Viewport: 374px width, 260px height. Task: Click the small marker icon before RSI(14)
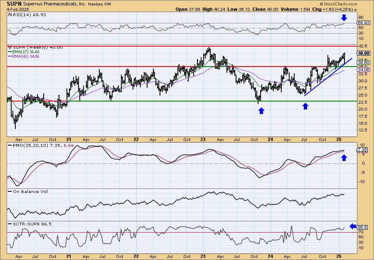(9, 15)
